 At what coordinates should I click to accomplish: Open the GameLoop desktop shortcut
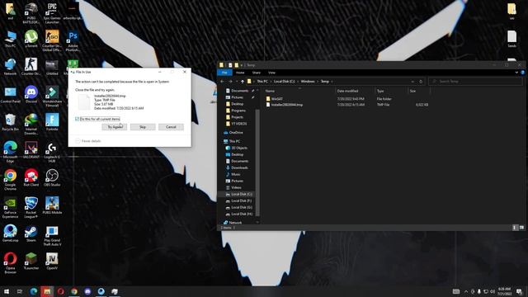(x=10, y=233)
